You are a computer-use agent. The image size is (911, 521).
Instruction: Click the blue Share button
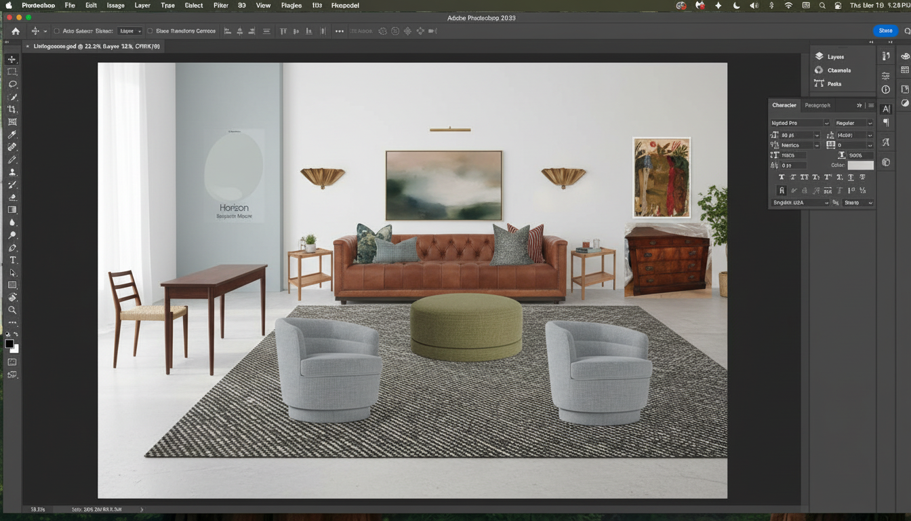tap(885, 31)
